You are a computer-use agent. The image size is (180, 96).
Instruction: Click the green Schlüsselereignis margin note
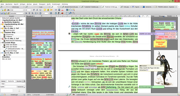pos(152,87)
